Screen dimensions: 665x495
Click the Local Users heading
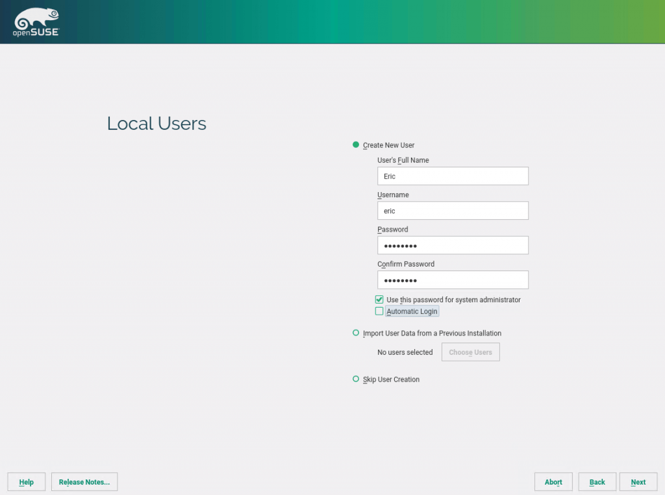157,123
